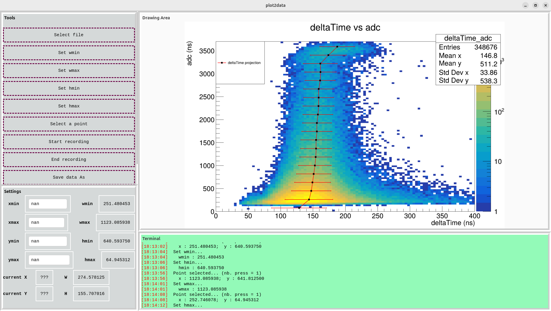Click the hmin value 640.593750
This screenshot has height=311, width=551.
(x=117, y=241)
